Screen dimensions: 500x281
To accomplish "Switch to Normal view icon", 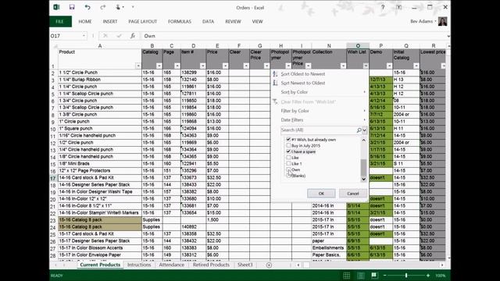I will tap(347, 276).
